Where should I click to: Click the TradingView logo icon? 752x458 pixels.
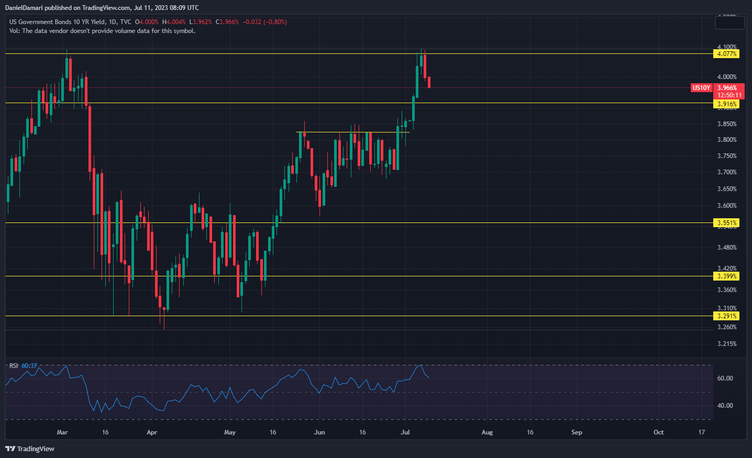tap(10, 449)
